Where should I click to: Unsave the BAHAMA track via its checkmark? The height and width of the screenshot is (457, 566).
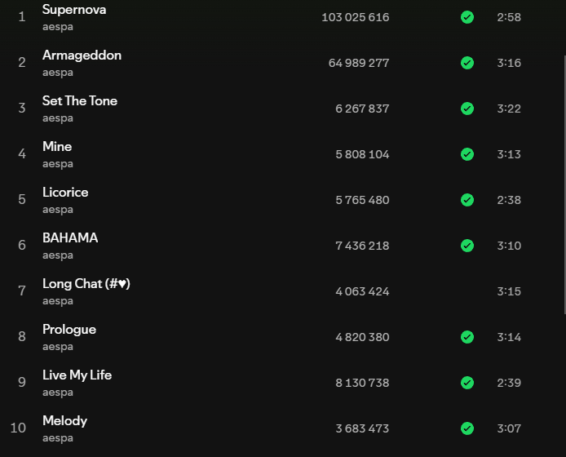[467, 246]
